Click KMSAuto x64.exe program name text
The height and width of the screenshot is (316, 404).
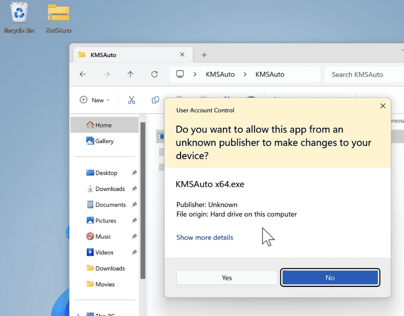pos(210,184)
